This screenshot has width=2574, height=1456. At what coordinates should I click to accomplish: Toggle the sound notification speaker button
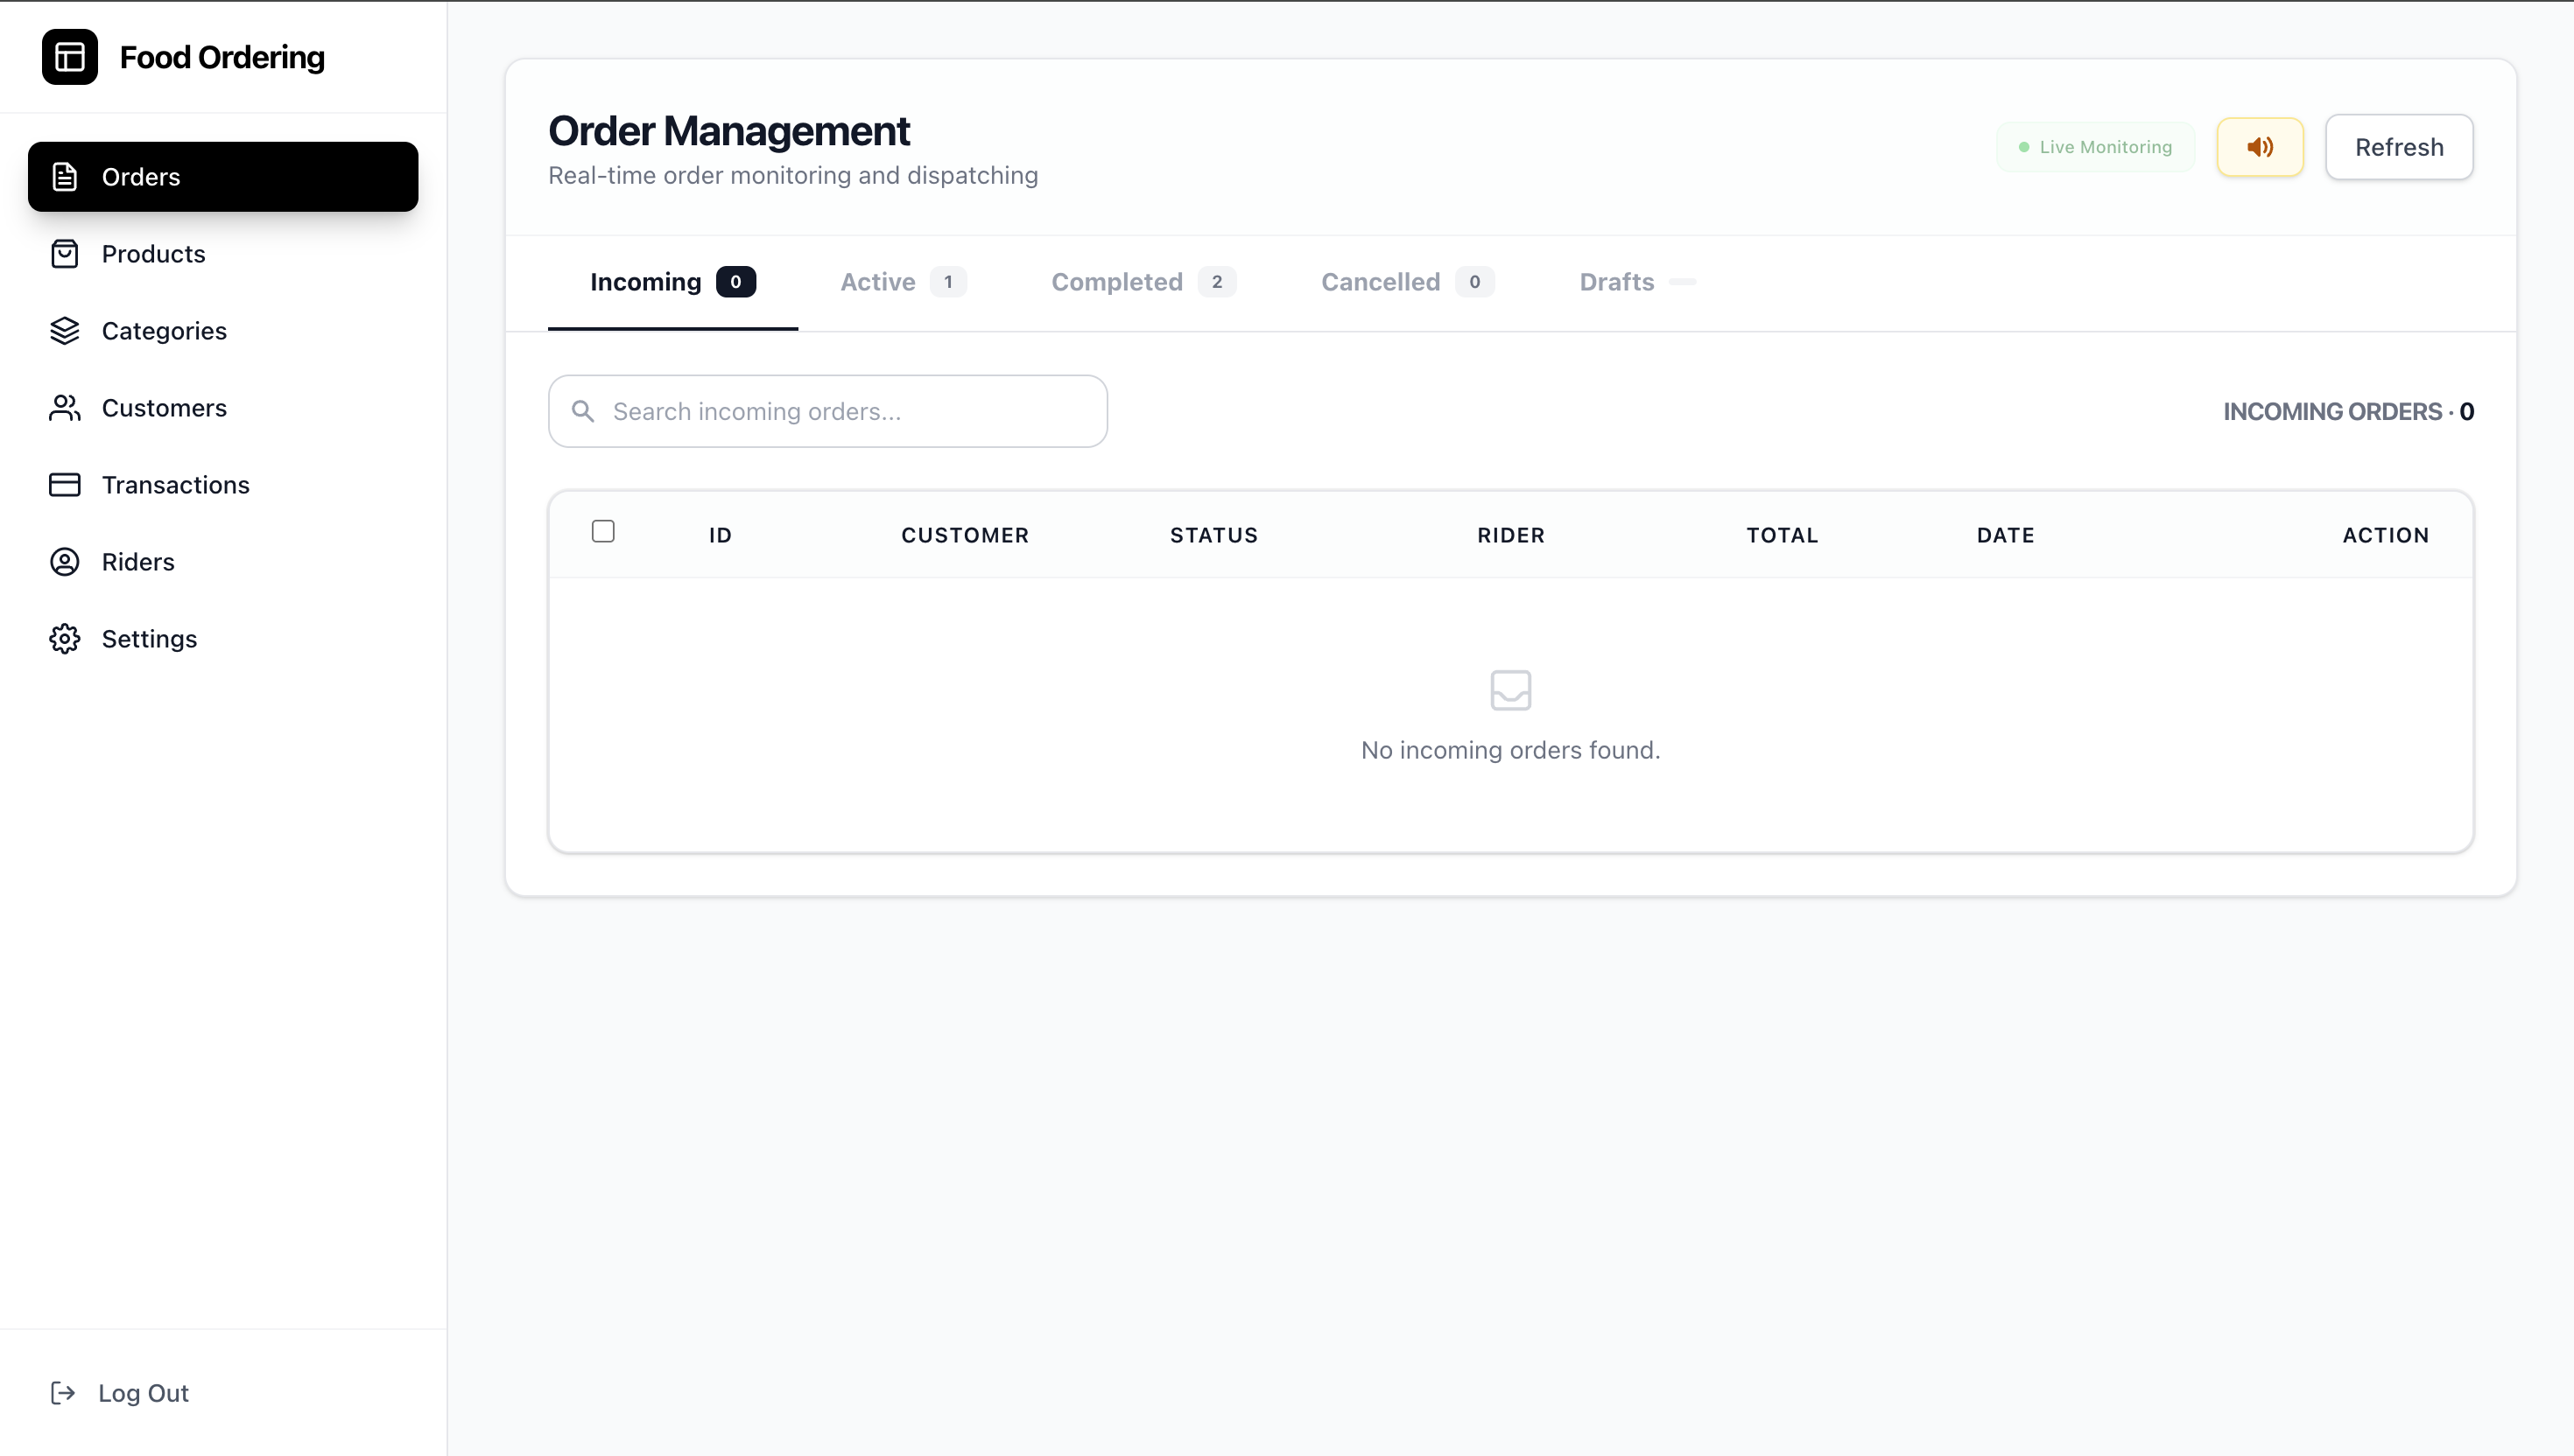tap(2259, 147)
